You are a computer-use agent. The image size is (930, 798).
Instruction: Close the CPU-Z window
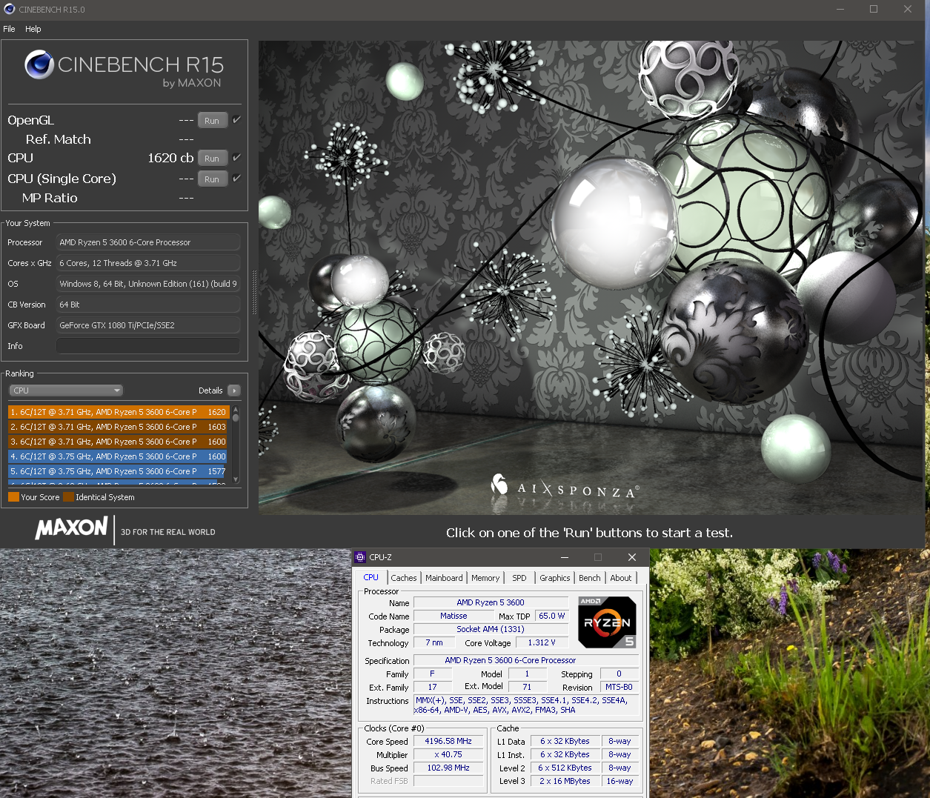tap(632, 557)
